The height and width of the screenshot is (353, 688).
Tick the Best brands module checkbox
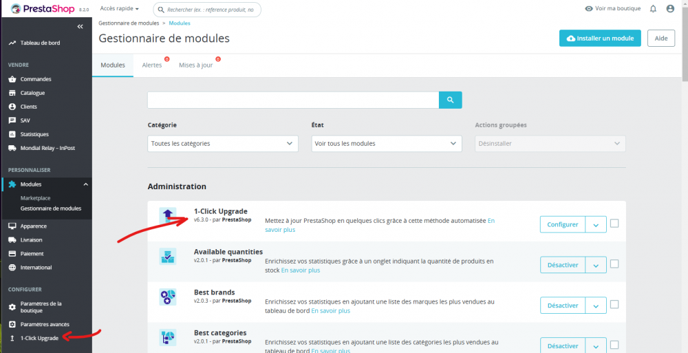[614, 304]
